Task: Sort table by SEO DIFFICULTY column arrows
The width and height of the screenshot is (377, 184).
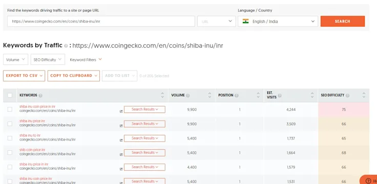Action: click(x=364, y=95)
